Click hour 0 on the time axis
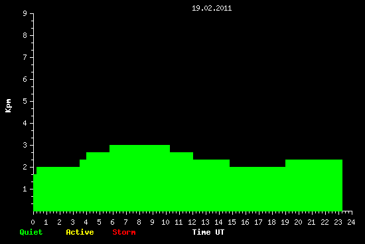 point(33,222)
